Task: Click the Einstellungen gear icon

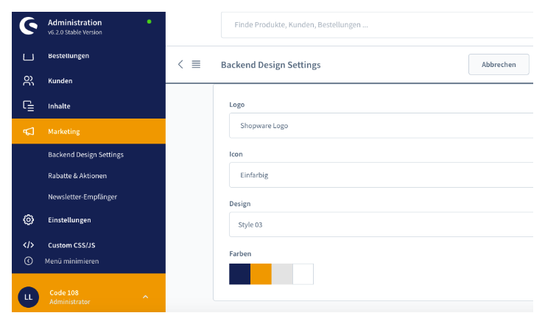Action: [29, 219]
